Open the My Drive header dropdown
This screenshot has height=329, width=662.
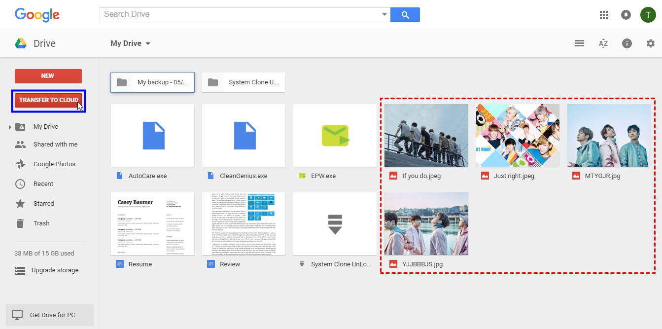point(130,43)
